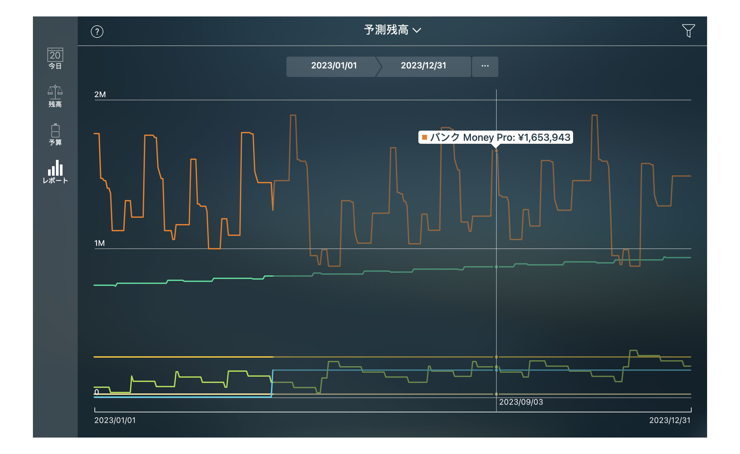Open the help question mark icon
This screenshot has height=454, width=740.
[97, 32]
